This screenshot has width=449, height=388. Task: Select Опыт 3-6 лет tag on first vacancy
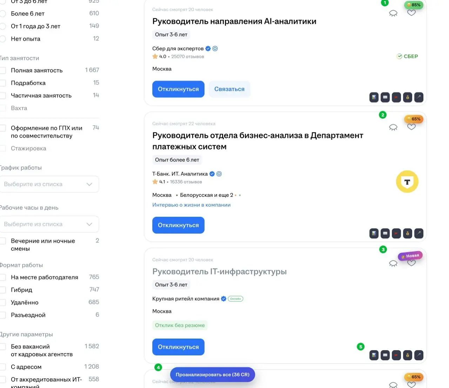171,34
